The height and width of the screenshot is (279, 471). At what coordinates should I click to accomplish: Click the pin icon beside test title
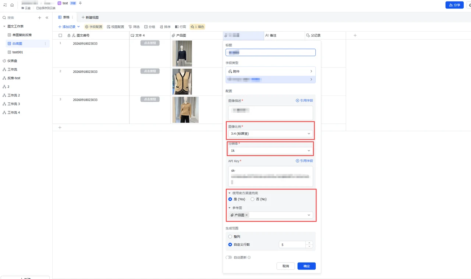click(x=81, y=3)
